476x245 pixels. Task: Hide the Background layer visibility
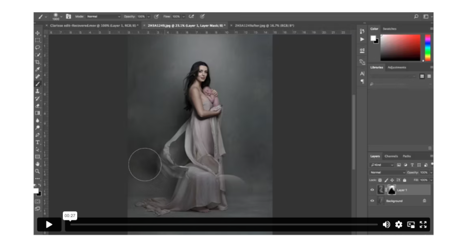coord(372,201)
